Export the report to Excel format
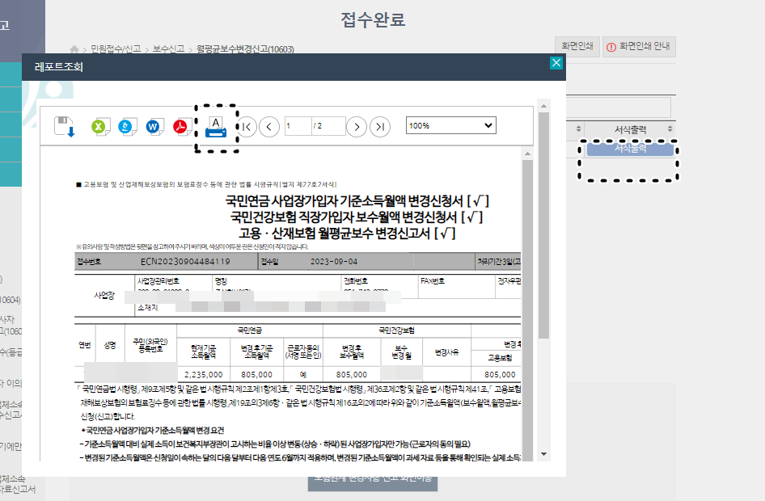The width and height of the screenshot is (765, 501). (x=99, y=127)
